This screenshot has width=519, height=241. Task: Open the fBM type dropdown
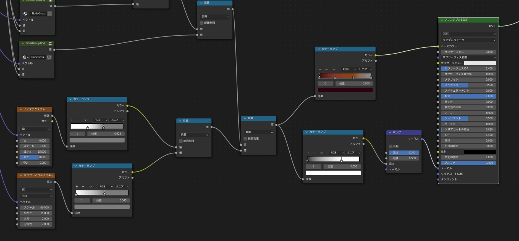pos(36,196)
